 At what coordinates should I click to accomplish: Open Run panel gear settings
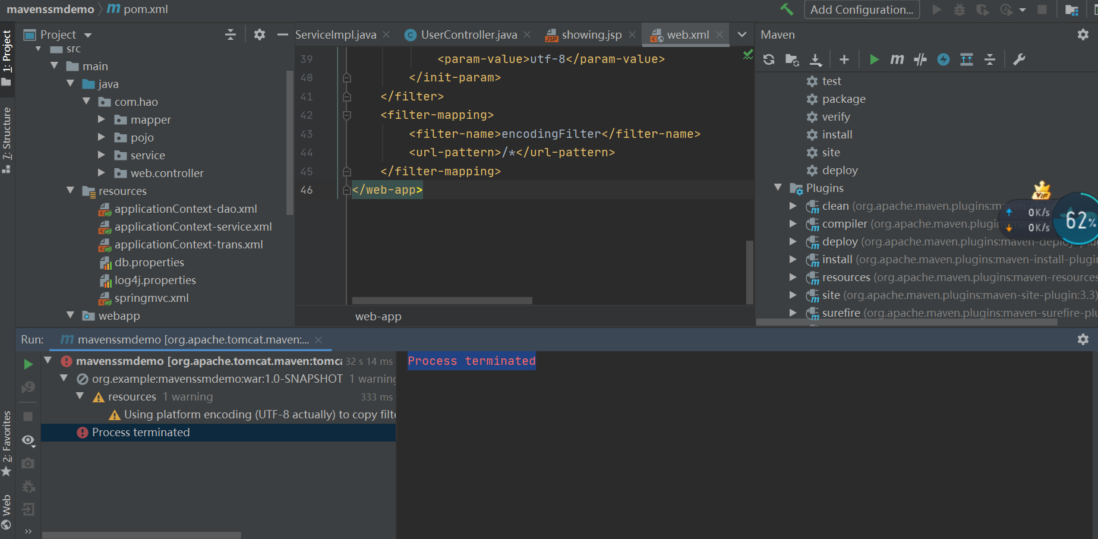pos(1083,339)
